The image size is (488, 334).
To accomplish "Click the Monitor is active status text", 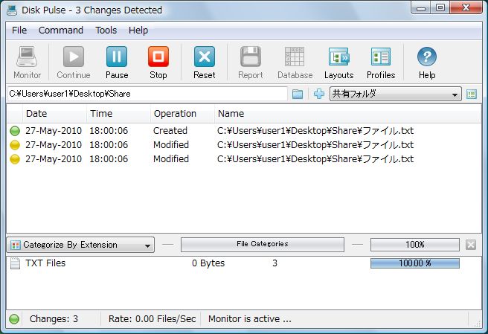I will pos(250,319).
